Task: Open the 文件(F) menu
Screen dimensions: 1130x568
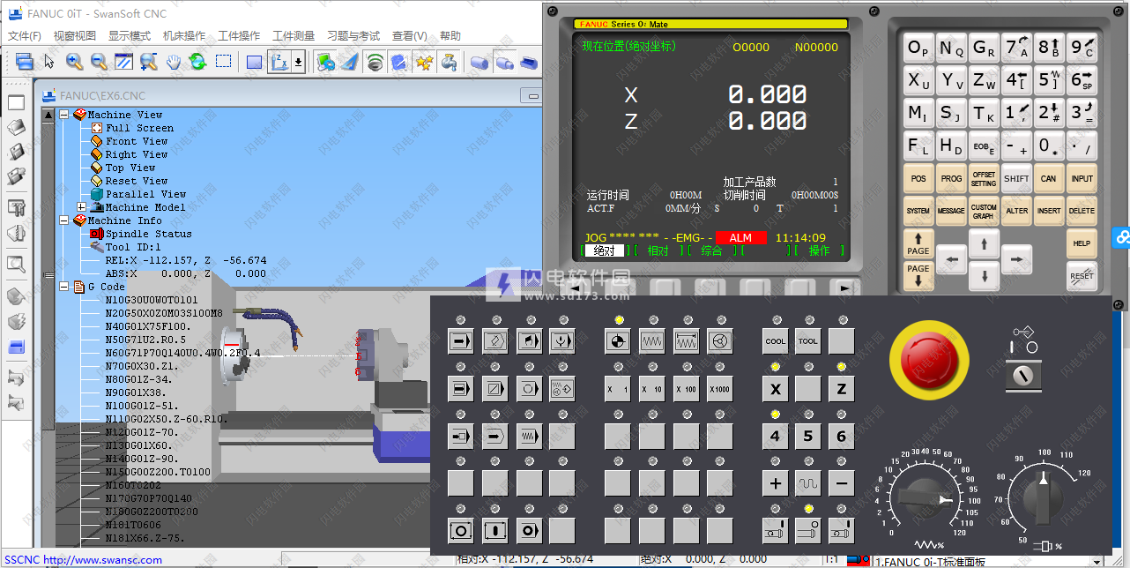Action: [25, 36]
